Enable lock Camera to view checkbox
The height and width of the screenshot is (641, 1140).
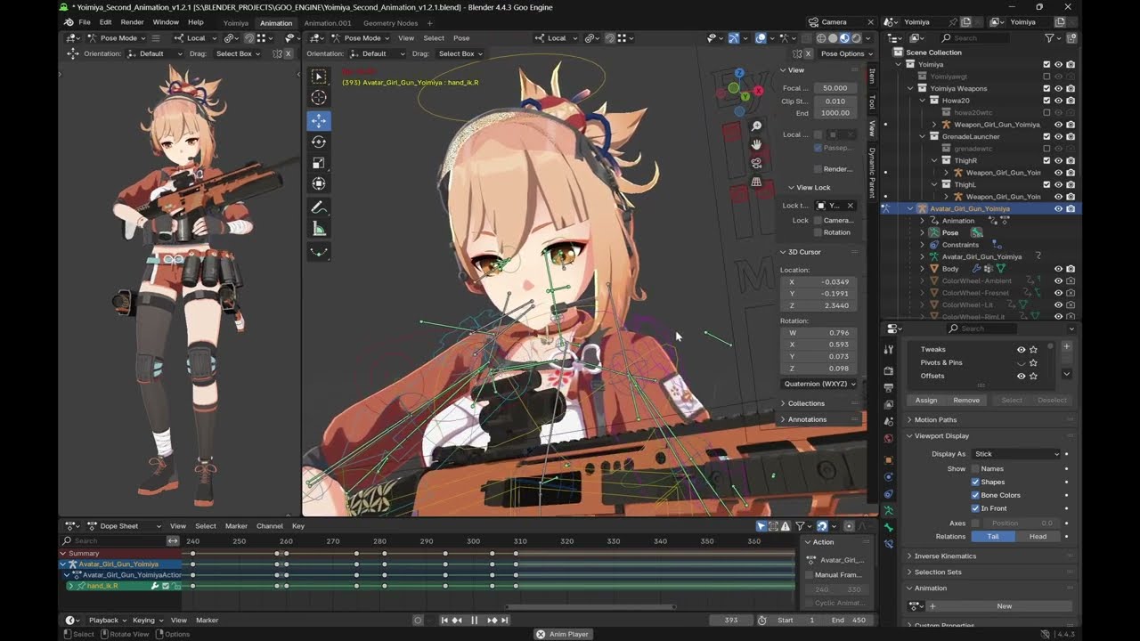click(818, 220)
